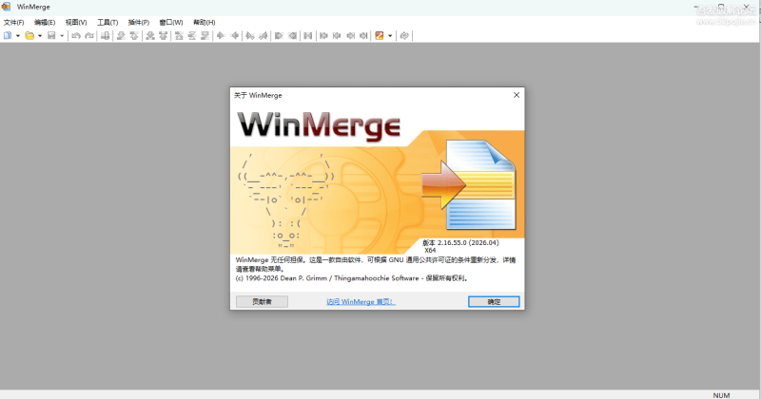761x399 pixels.
Task: Click the Copy All to Right icon
Action: [x=279, y=35]
